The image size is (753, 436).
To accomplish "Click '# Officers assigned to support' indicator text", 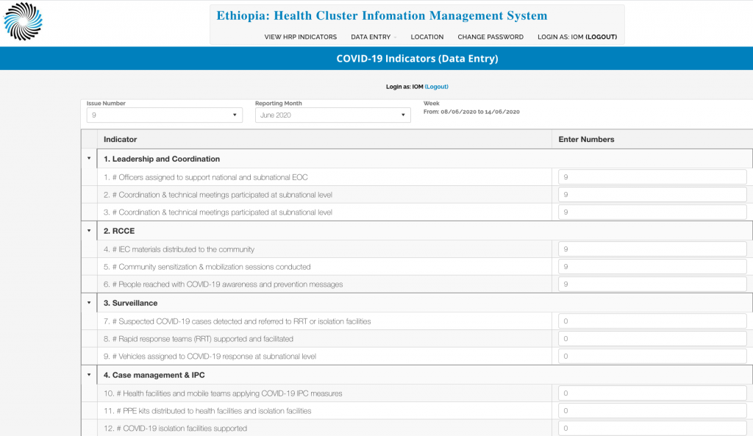I will tap(206, 177).
